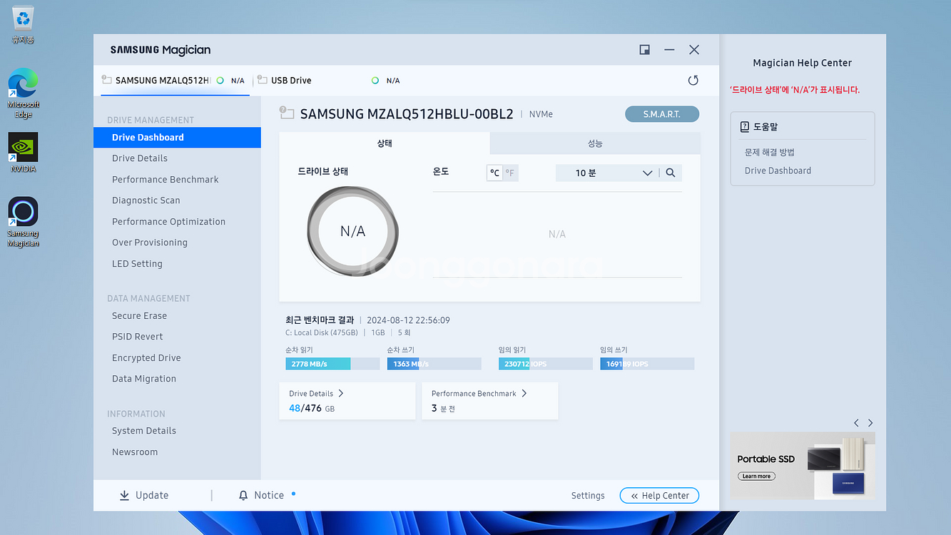
Task: Switch to the 상태 tab
Action: tap(385, 143)
